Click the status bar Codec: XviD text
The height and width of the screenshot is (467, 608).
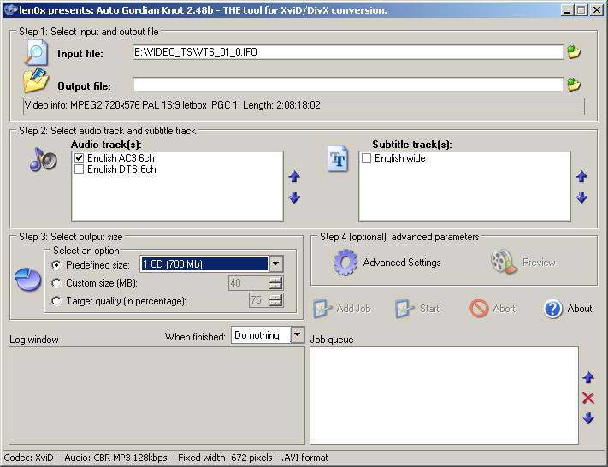[x=166, y=458]
